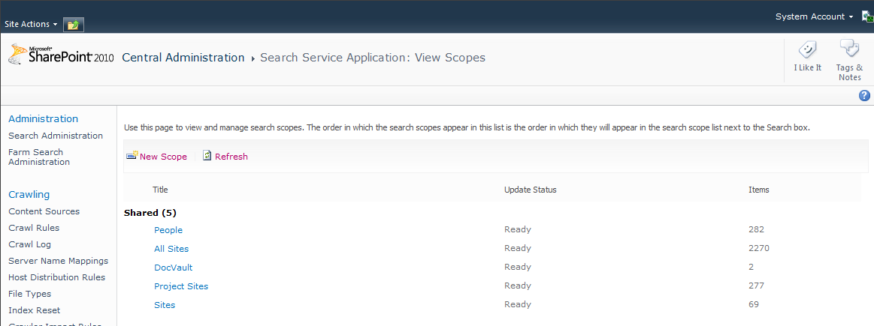
Task: Open the Tags & Notes icon
Action: pyautogui.click(x=849, y=49)
